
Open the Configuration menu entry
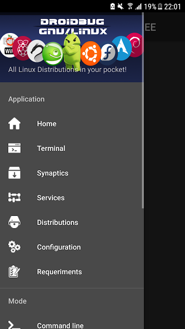click(72, 247)
